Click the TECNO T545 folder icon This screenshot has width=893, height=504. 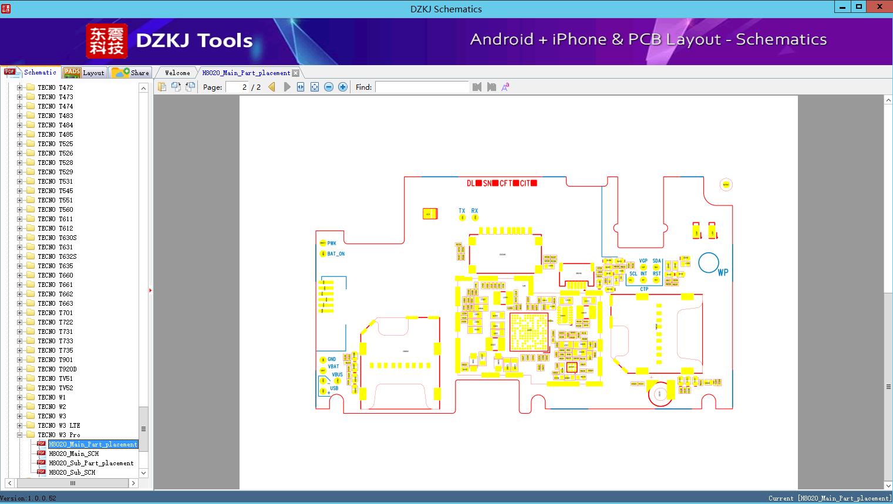click(31, 191)
